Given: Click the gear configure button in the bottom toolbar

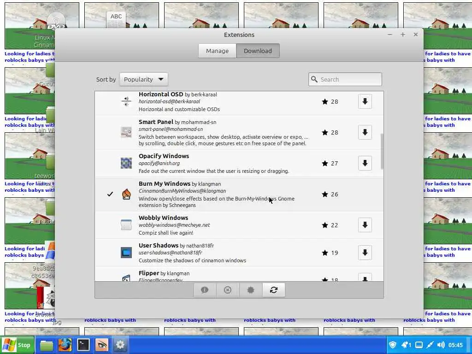Looking at the screenshot, I should click(x=250, y=290).
